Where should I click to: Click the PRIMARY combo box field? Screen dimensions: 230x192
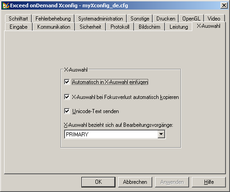[x=115, y=134]
